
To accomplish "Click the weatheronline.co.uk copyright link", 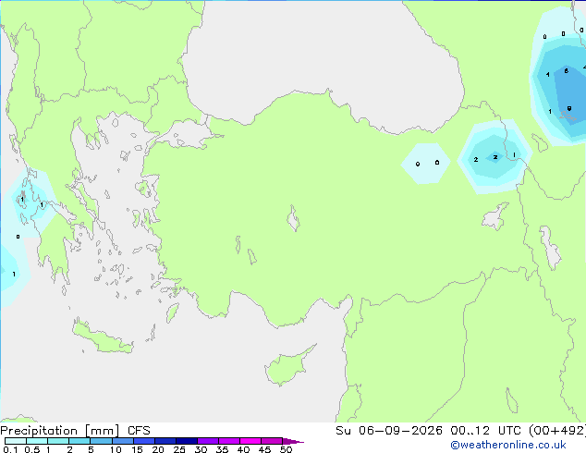I will click(508, 445).
